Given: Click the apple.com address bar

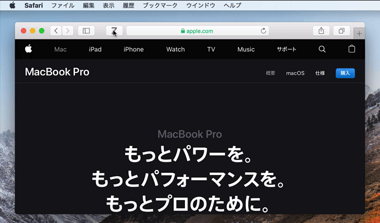Looking at the screenshot, I should point(197,31).
